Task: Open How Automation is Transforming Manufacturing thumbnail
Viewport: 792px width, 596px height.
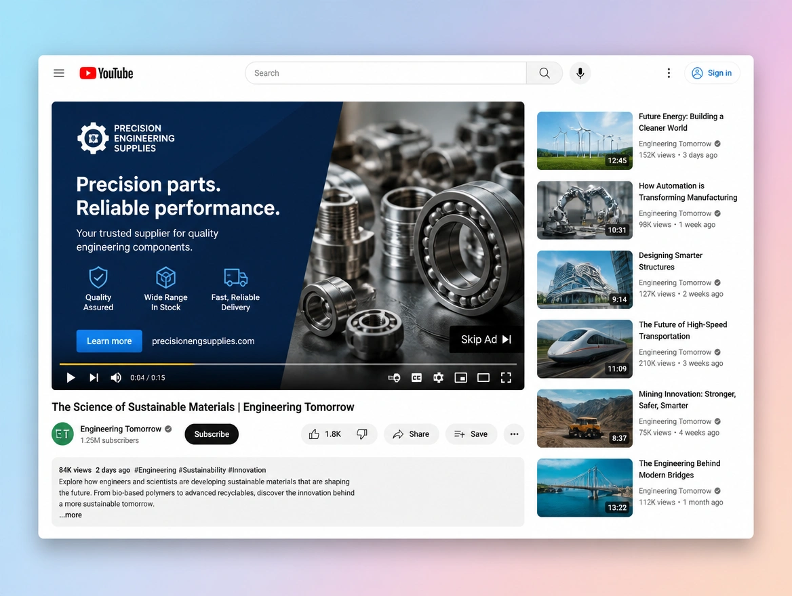Action: [585, 210]
